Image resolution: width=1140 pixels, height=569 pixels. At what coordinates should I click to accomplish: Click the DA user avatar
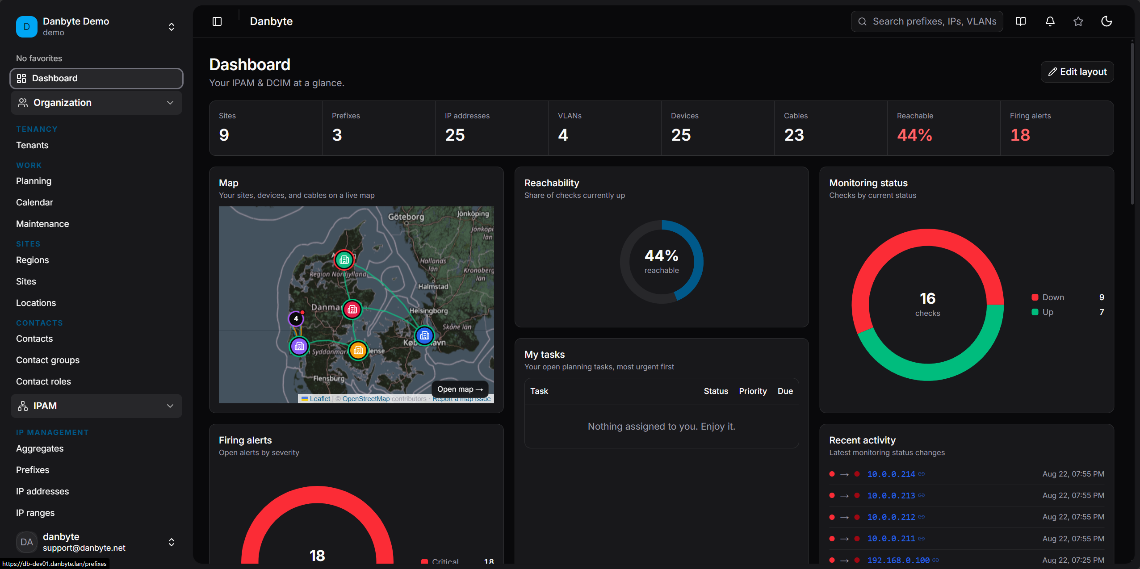tap(27, 542)
